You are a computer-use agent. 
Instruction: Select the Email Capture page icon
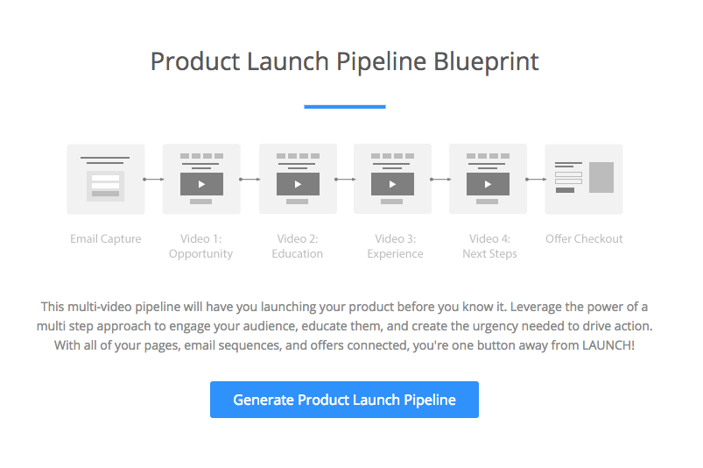pos(106,179)
